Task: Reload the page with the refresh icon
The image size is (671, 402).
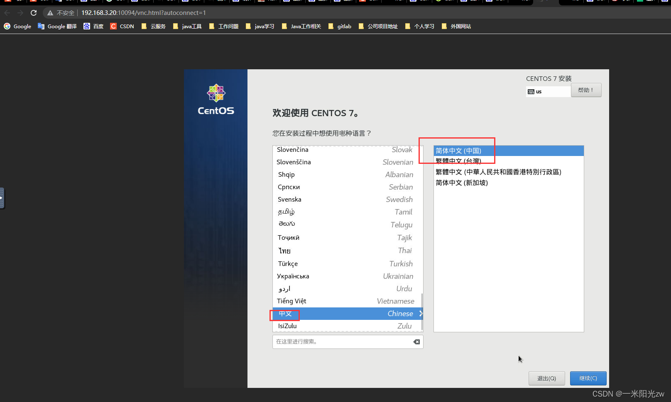Action: point(34,12)
